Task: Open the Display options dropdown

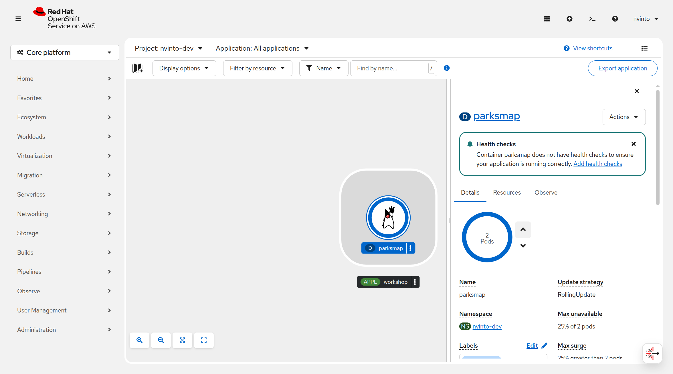Action: (x=184, y=68)
